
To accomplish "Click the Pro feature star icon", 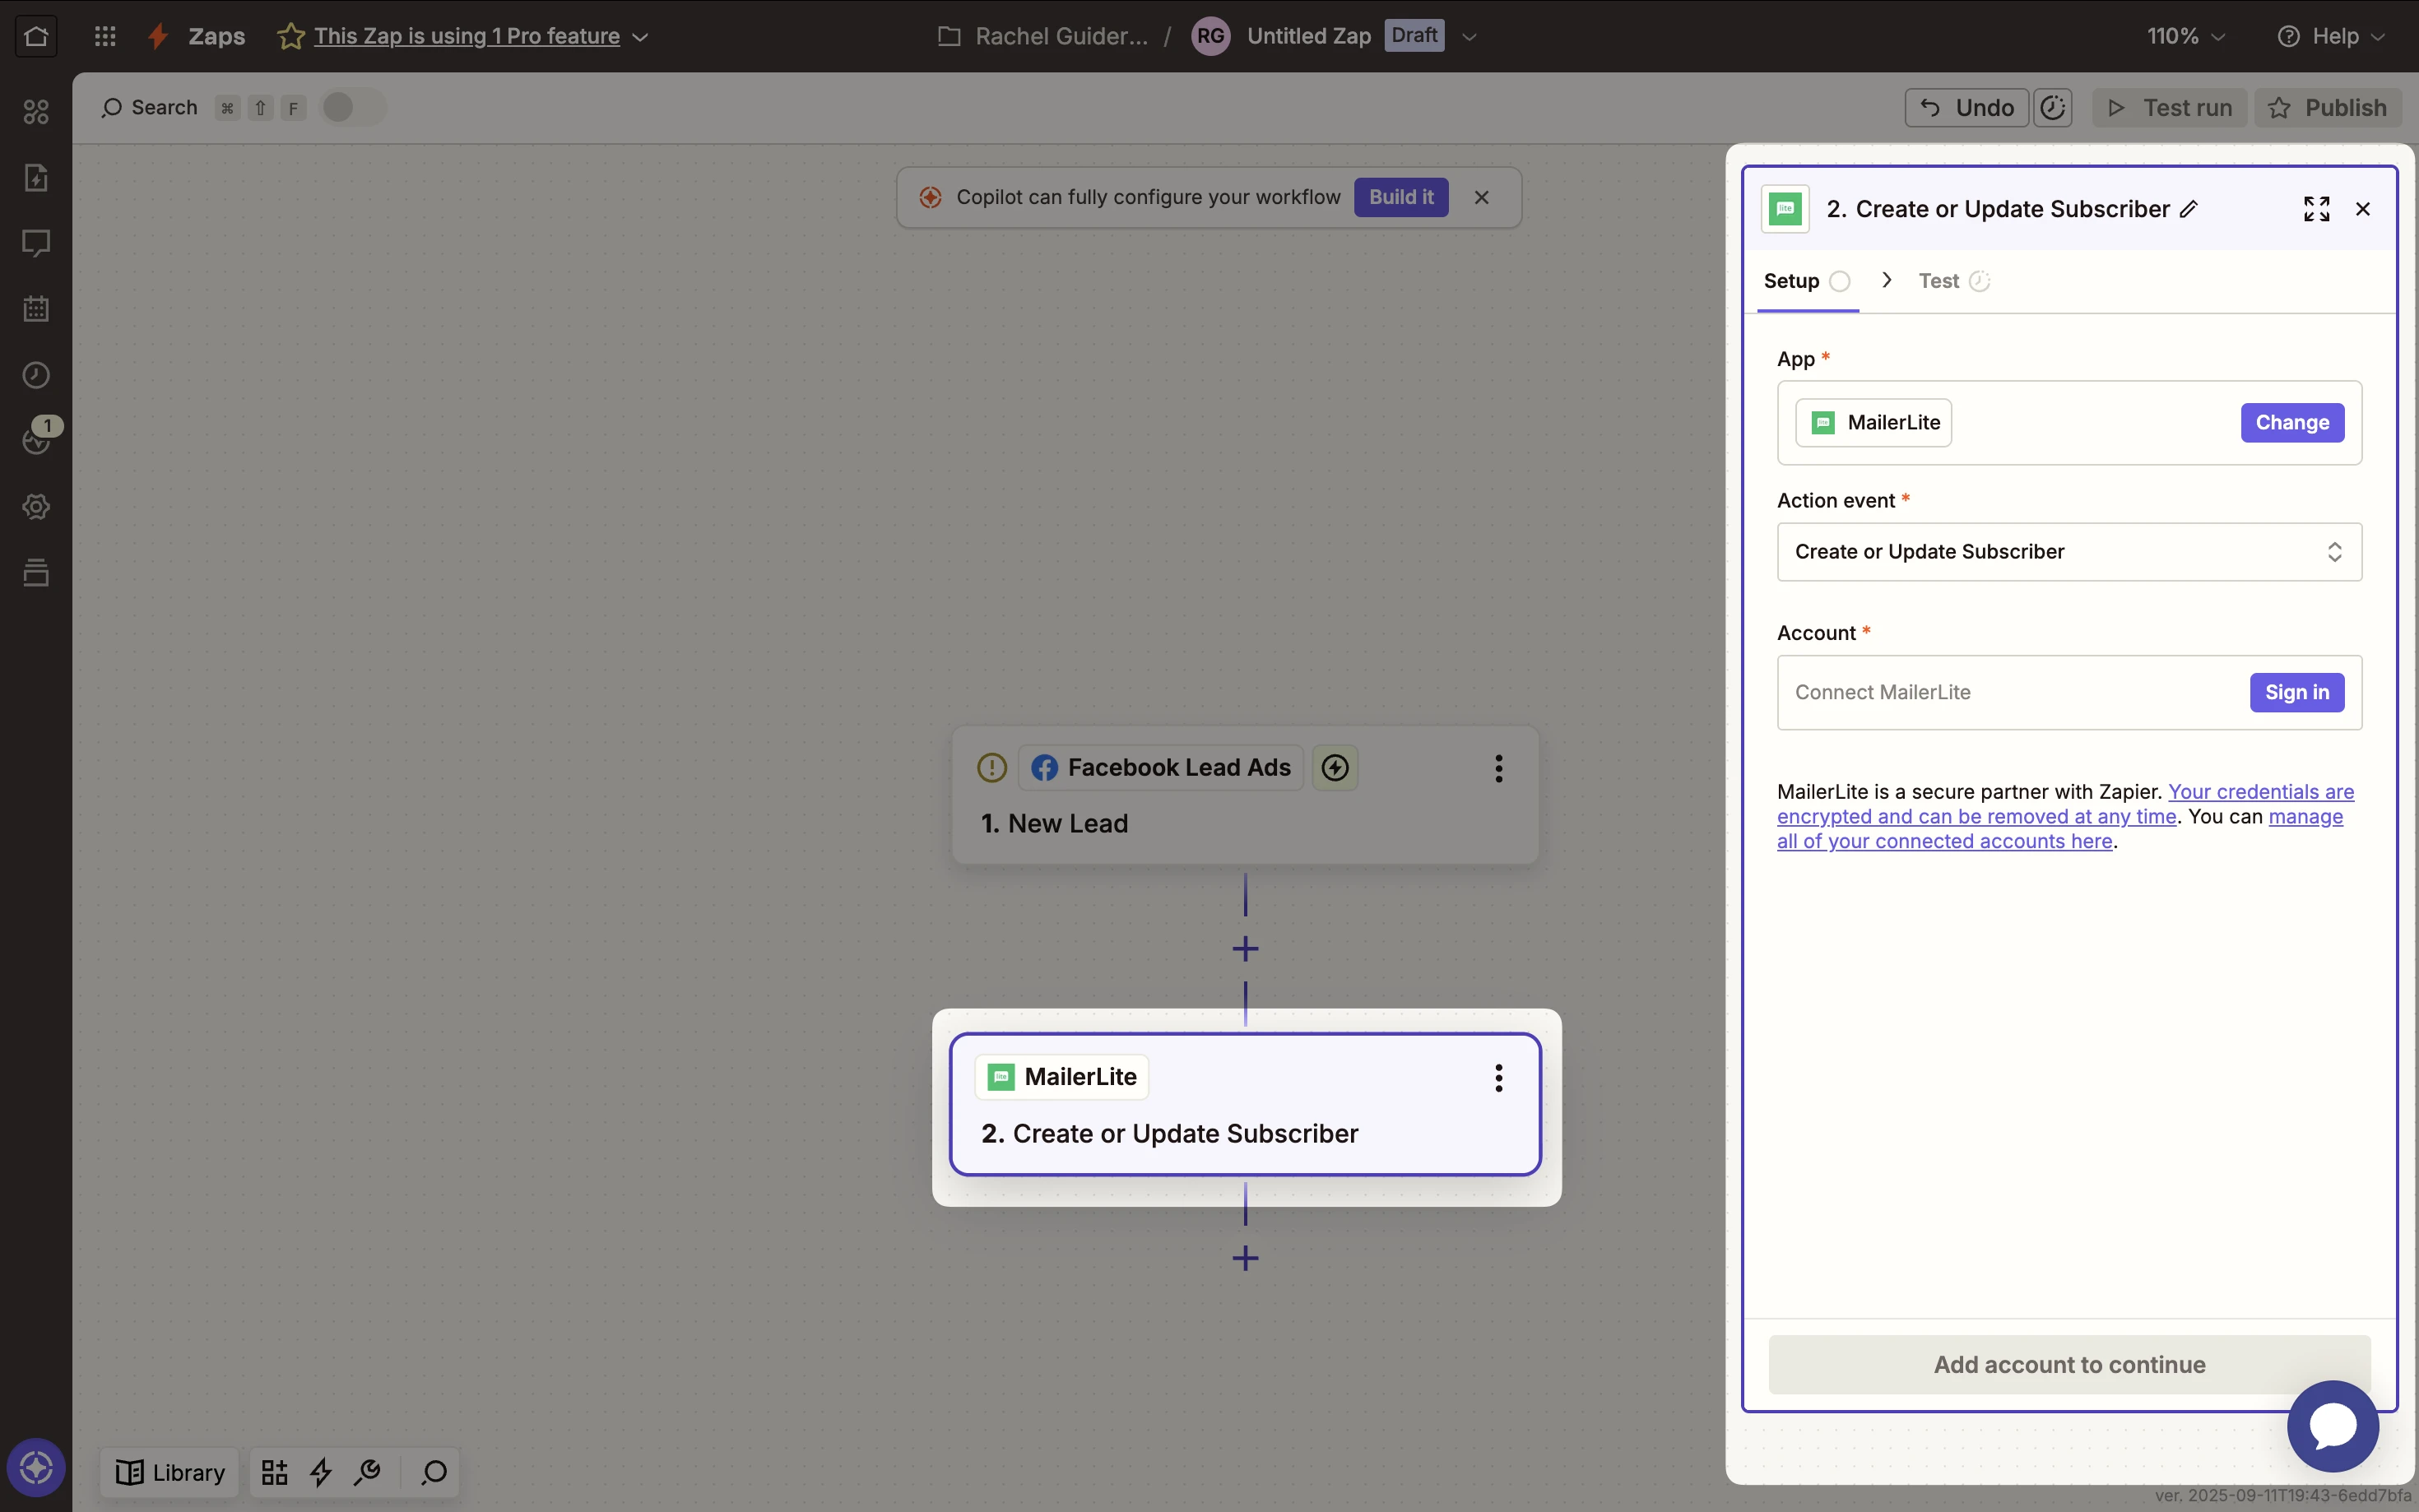I will 291,36.
